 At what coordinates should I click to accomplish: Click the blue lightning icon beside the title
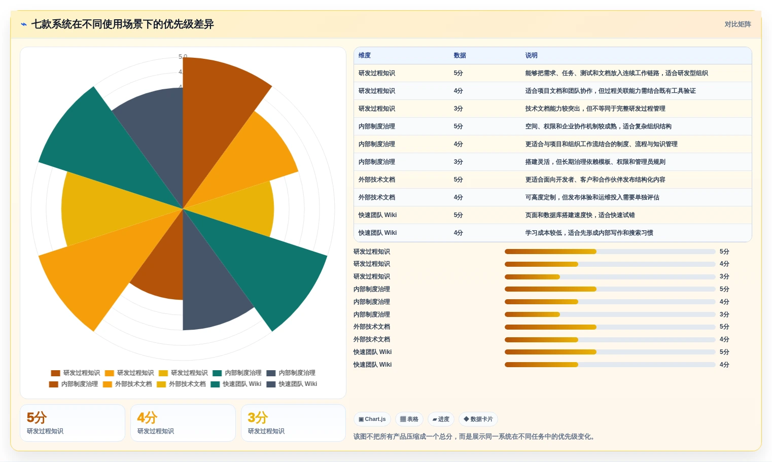(x=24, y=24)
